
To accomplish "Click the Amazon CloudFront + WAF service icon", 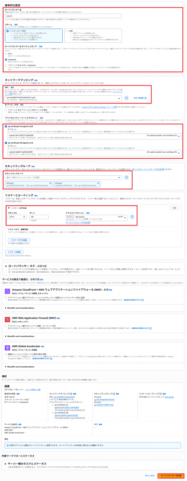I will point(8,291).
